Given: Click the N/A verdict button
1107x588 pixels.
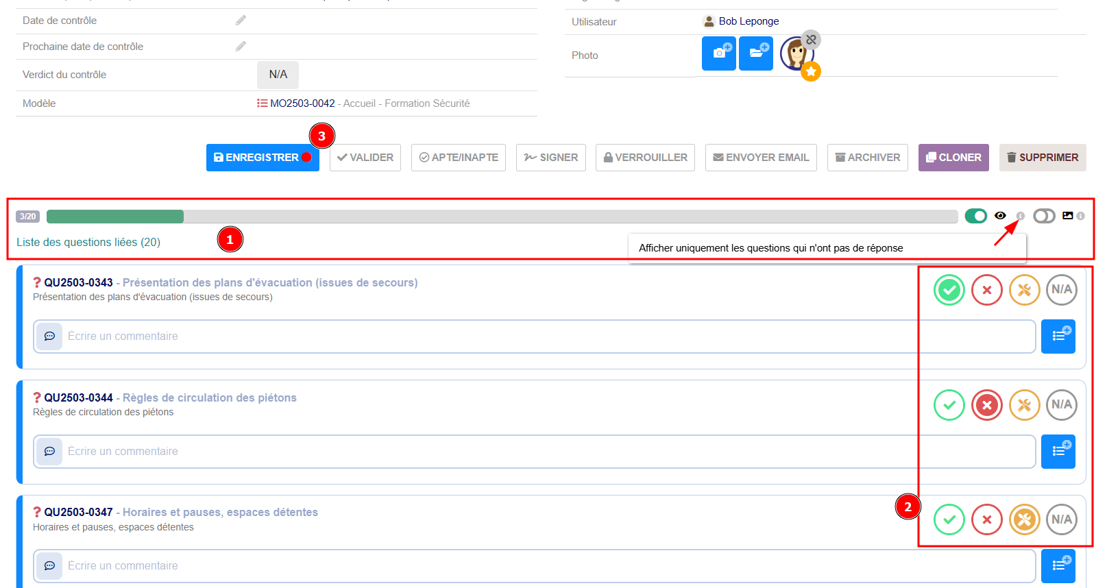Looking at the screenshot, I should coord(278,75).
